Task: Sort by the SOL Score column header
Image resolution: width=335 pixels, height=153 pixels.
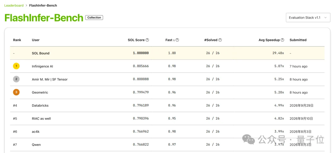Action: click(x=136, y=40)
